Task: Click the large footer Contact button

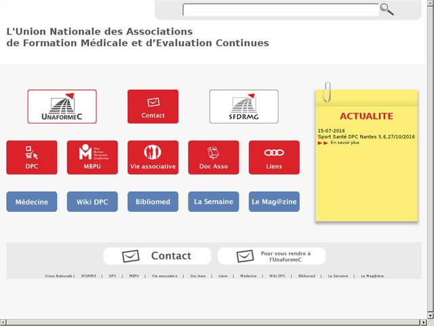Action: 157,256
